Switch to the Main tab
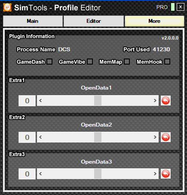 pos(33,21)
